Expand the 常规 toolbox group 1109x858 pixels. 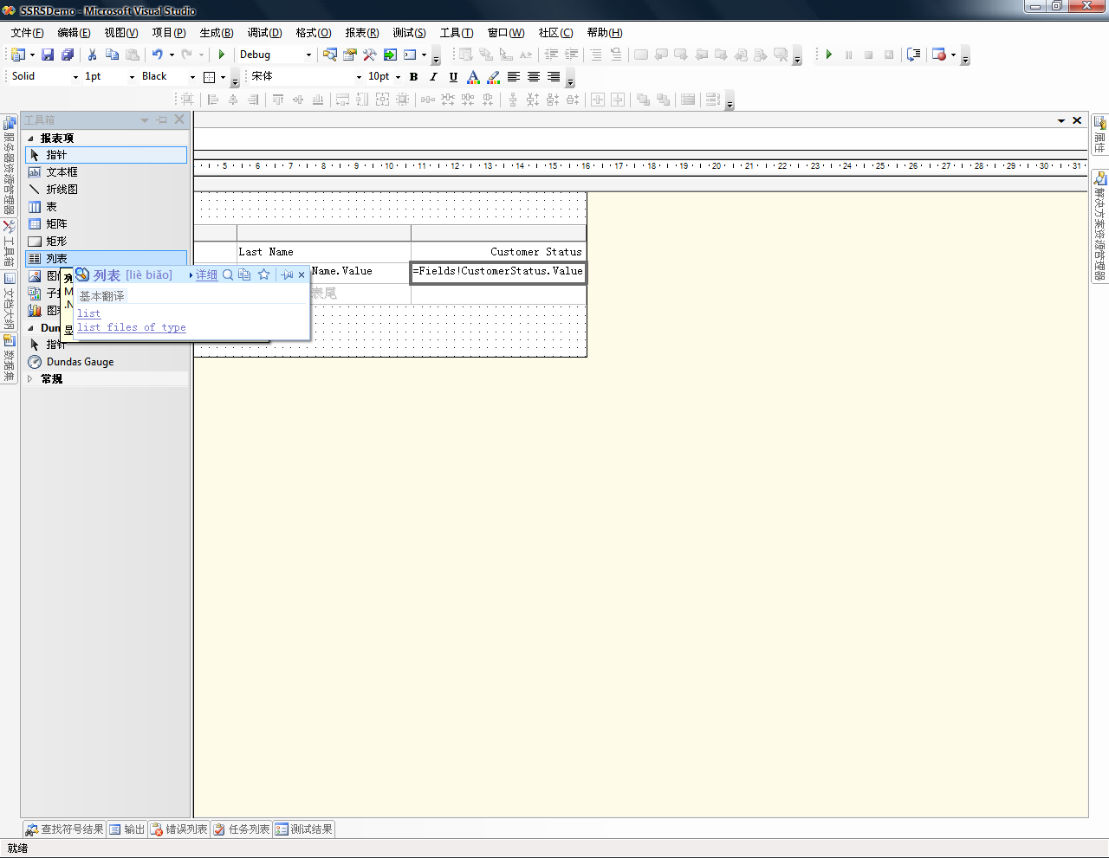coord(31,379)
